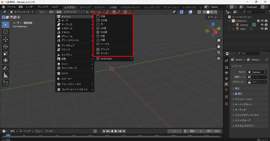
Task: Open the Texture properties checker tab icon
Action: 226,104
